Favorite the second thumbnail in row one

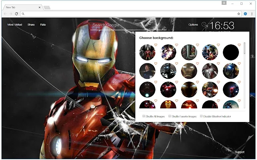pos(177,45)
